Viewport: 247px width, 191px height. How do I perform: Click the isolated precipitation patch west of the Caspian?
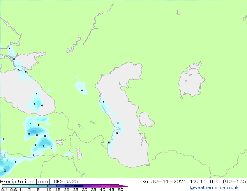[81, 88]
